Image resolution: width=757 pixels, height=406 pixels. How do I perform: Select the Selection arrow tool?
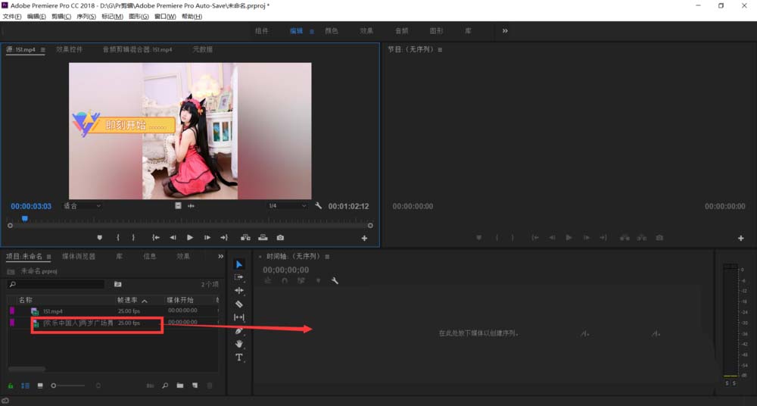point(239,264)
